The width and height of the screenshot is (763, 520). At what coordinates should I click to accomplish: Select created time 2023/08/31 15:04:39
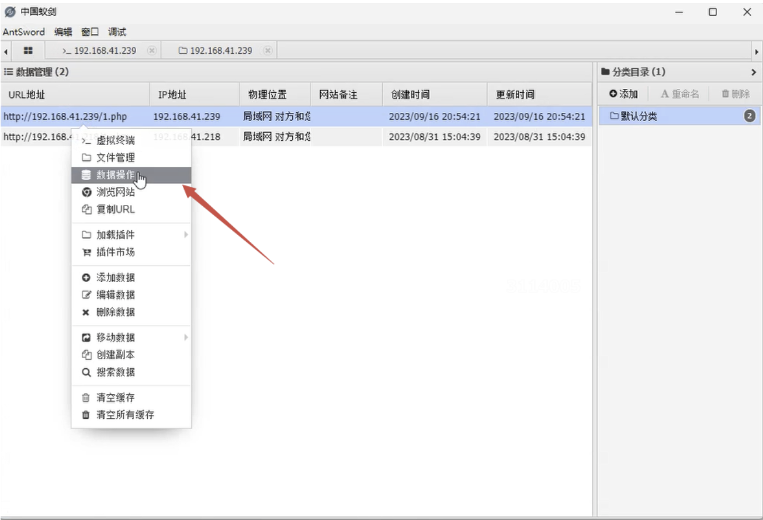point(435,137)
